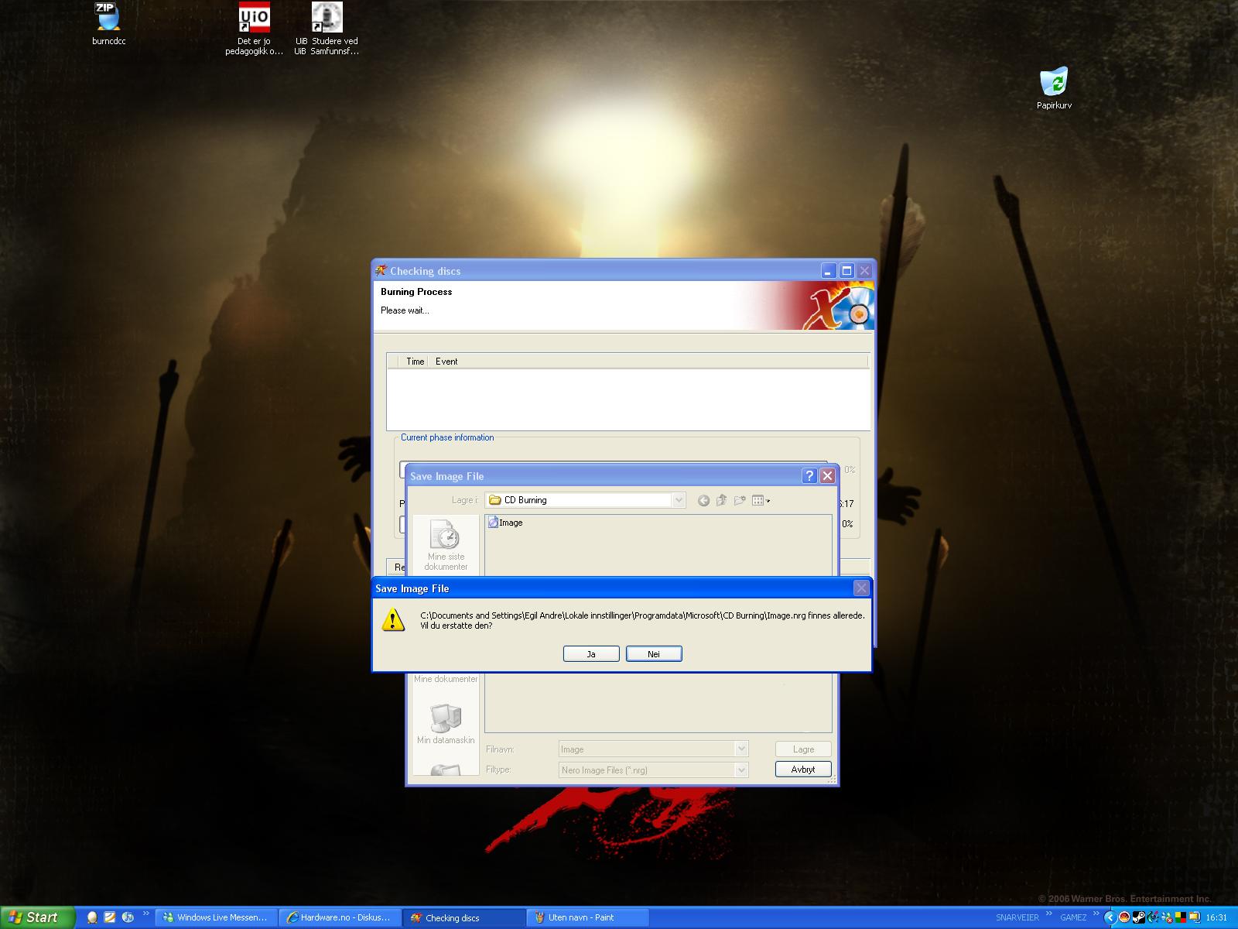The height and width of the screenshot is (929, 1238).
Task: Go back with the folder back arrow icon
Action: (703, 500)
